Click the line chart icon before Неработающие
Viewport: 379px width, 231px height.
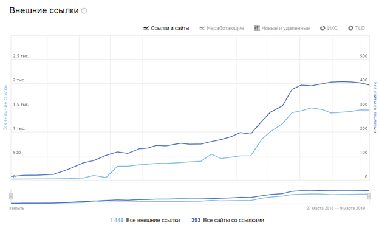tap(202, 29)
